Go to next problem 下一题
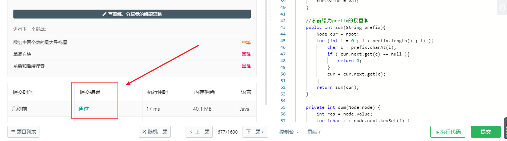This screenshot has height=141, width=507. coord(255,132)
